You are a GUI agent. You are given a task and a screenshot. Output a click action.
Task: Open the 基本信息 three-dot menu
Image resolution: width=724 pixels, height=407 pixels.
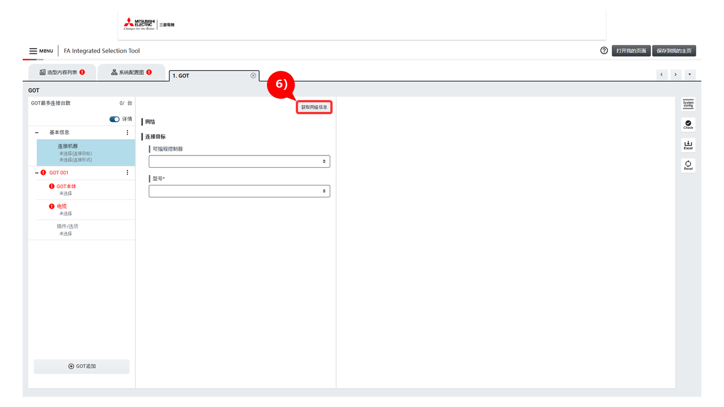click(x=127, y=132)
